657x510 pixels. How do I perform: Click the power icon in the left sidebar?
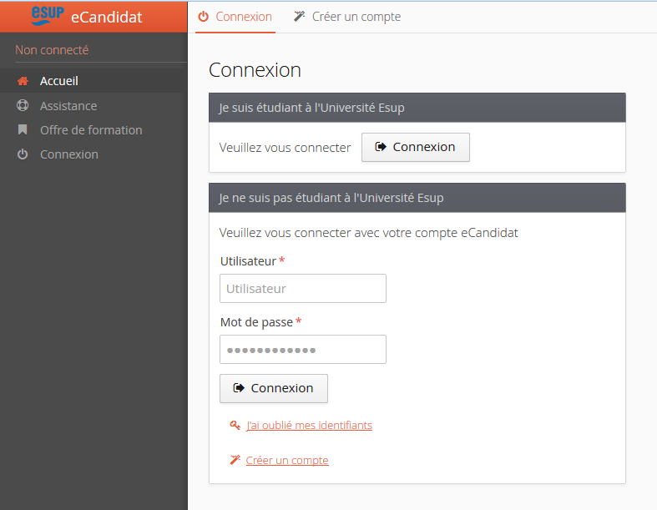[x=23, y=154]
